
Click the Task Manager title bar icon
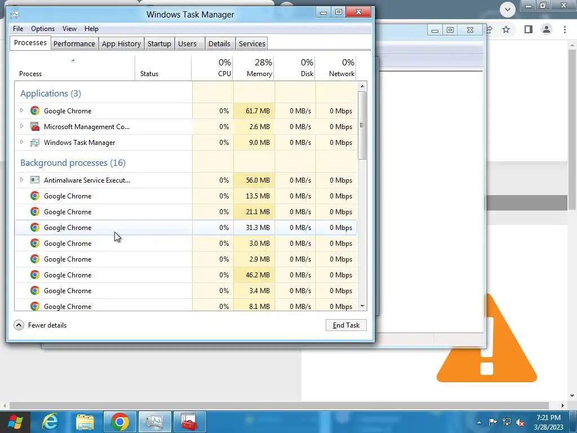tap(15, 14)
